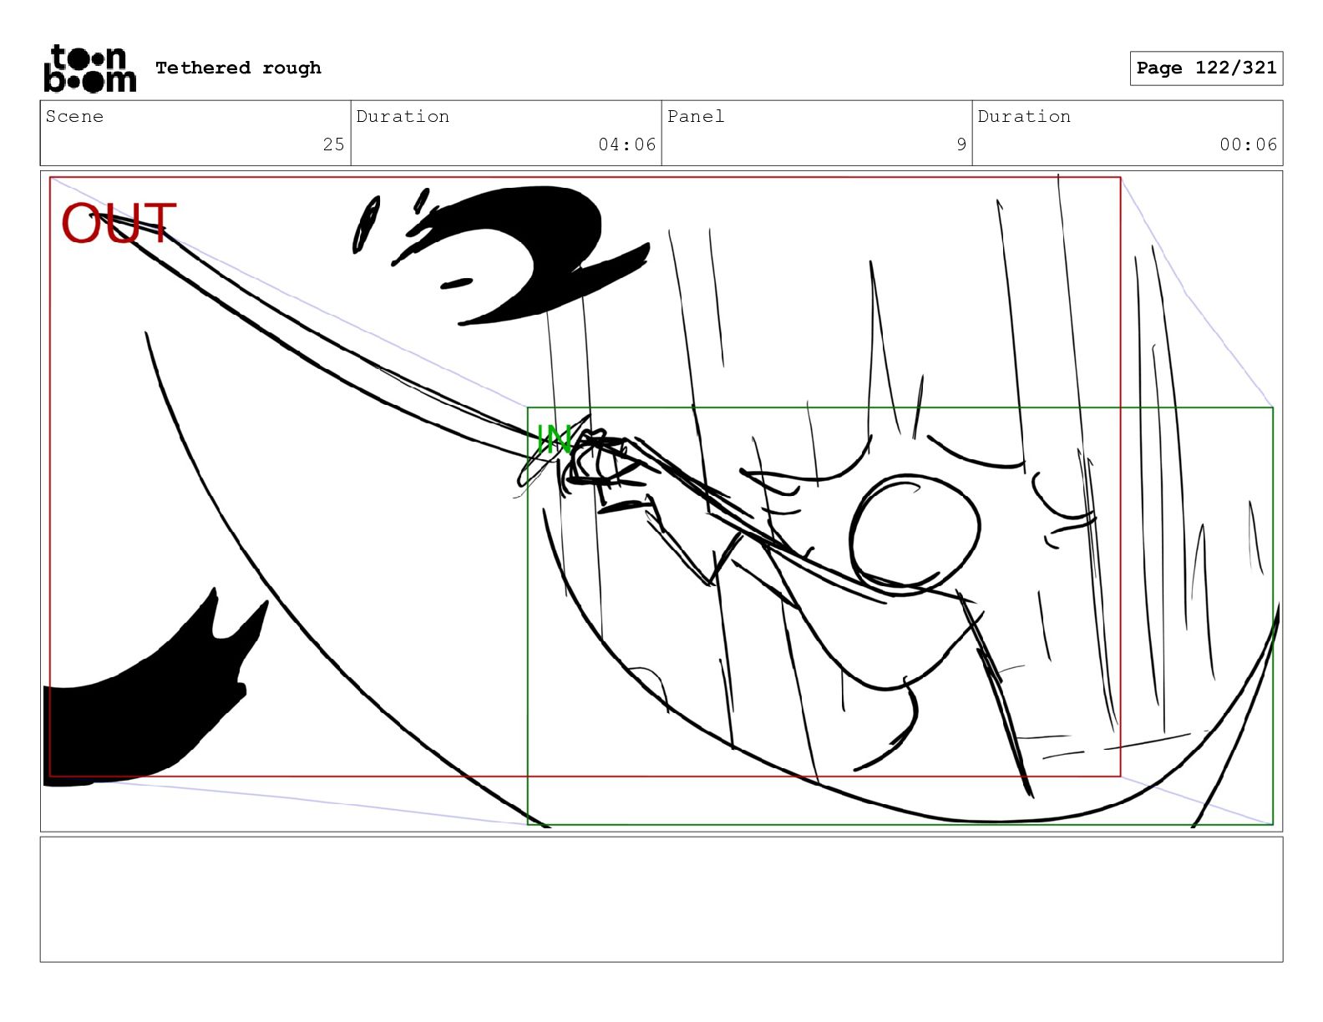The height and width of the screenshot is (1022, 1323).
Task: Click the empty notes box below the panel
Action: (661, 899)
